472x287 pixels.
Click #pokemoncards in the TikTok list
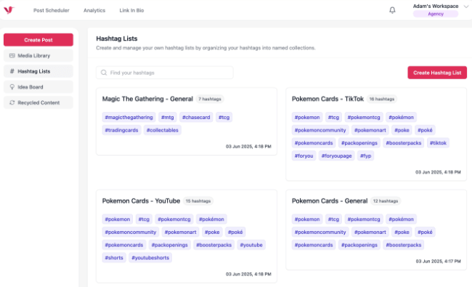click(x=314, y=142)
